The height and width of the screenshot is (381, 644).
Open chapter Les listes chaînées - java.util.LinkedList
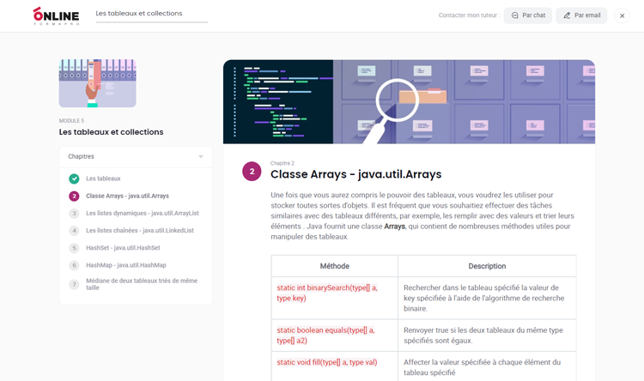140,230
